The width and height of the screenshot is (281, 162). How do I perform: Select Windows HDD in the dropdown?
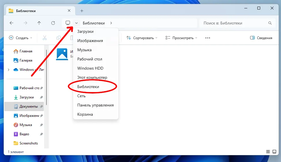[96, 68]
